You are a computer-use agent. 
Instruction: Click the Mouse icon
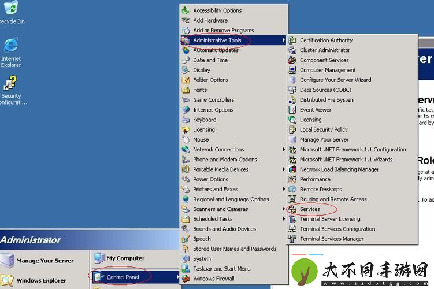click(x=186, y=140)
